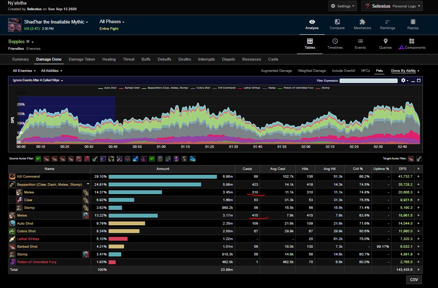Viewport: 438px width, 288px height.
Task: Open the Damage Taken tab
Action: [x=82, y=59]
